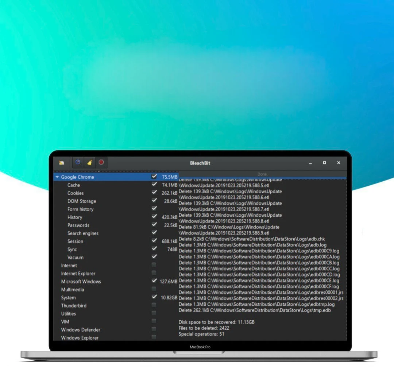Select the Session tree item
The height and width of the screenshot is (367, 394).
pos(76,242)
